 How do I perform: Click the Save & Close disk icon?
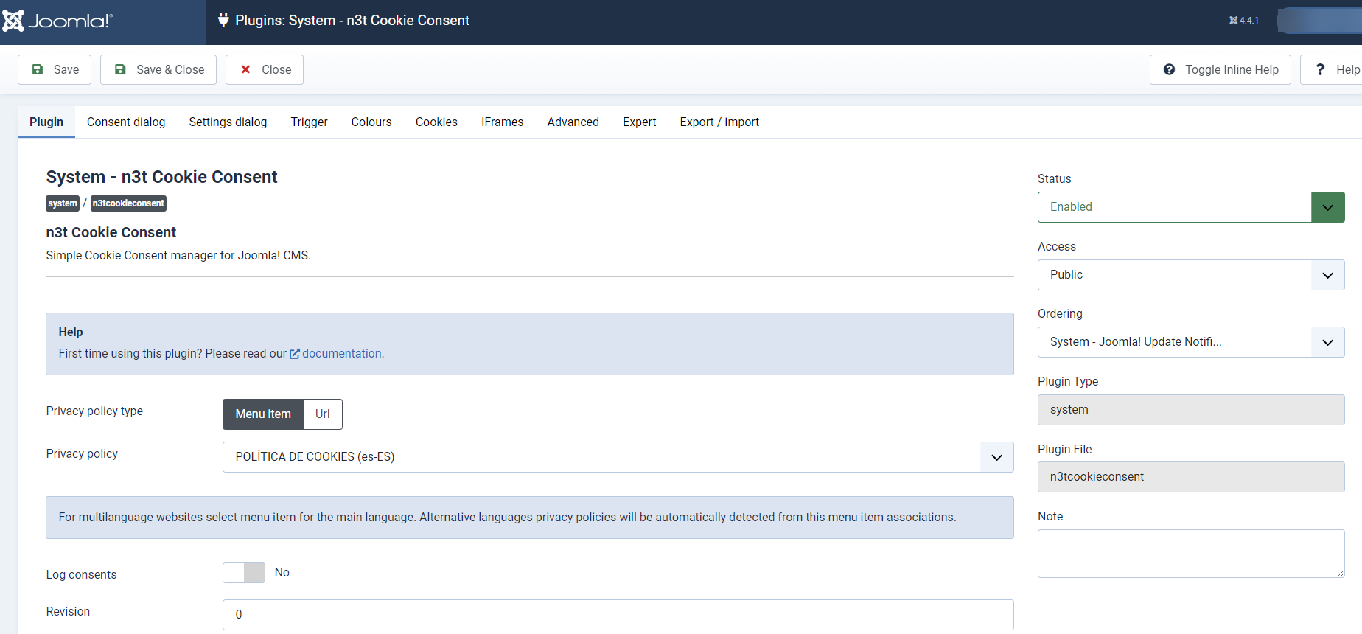coord(120,69)
